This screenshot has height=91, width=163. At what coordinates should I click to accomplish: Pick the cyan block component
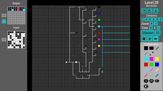pyautogui.click(x=146, y=59)
